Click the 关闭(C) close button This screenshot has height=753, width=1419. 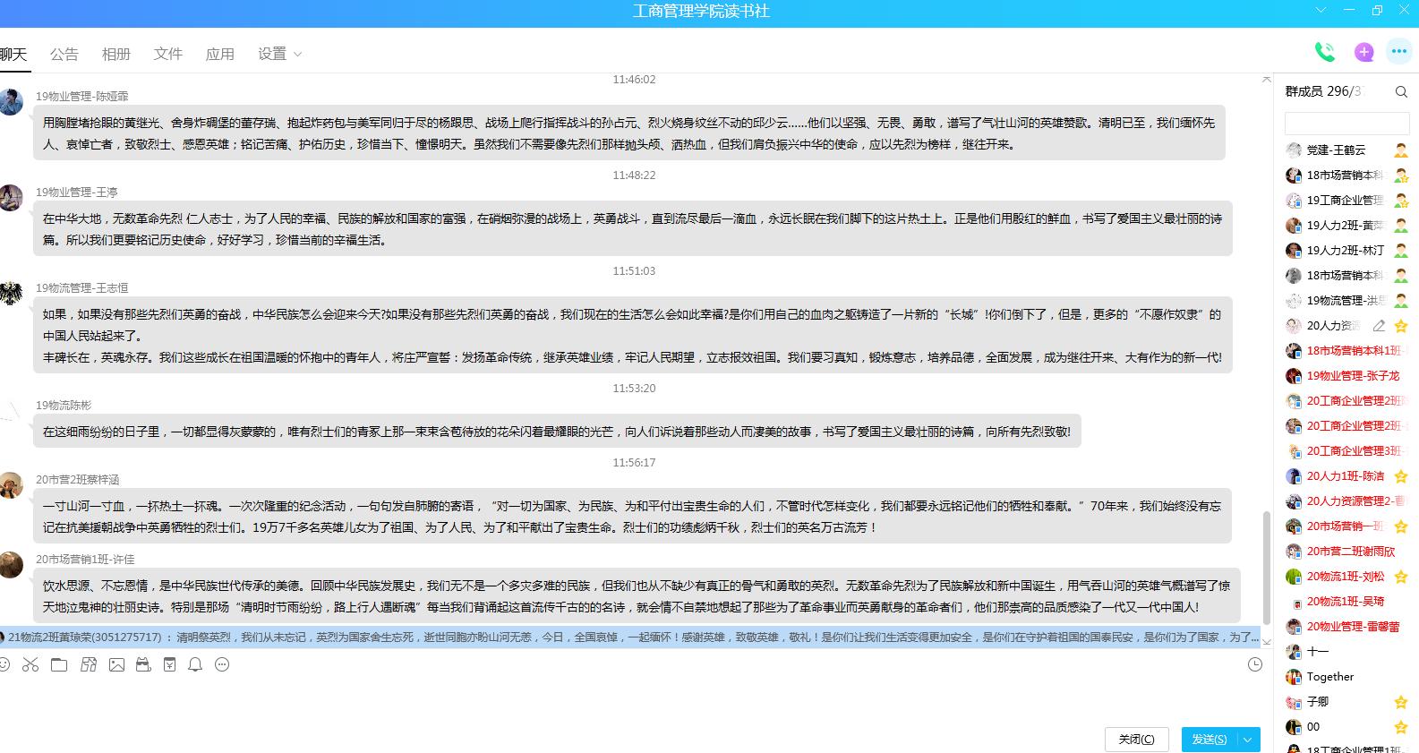click(x=1136, y=740)
